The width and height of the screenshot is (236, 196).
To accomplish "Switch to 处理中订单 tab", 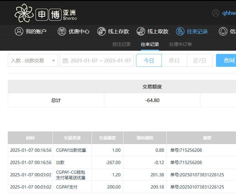I will [181, 44].
